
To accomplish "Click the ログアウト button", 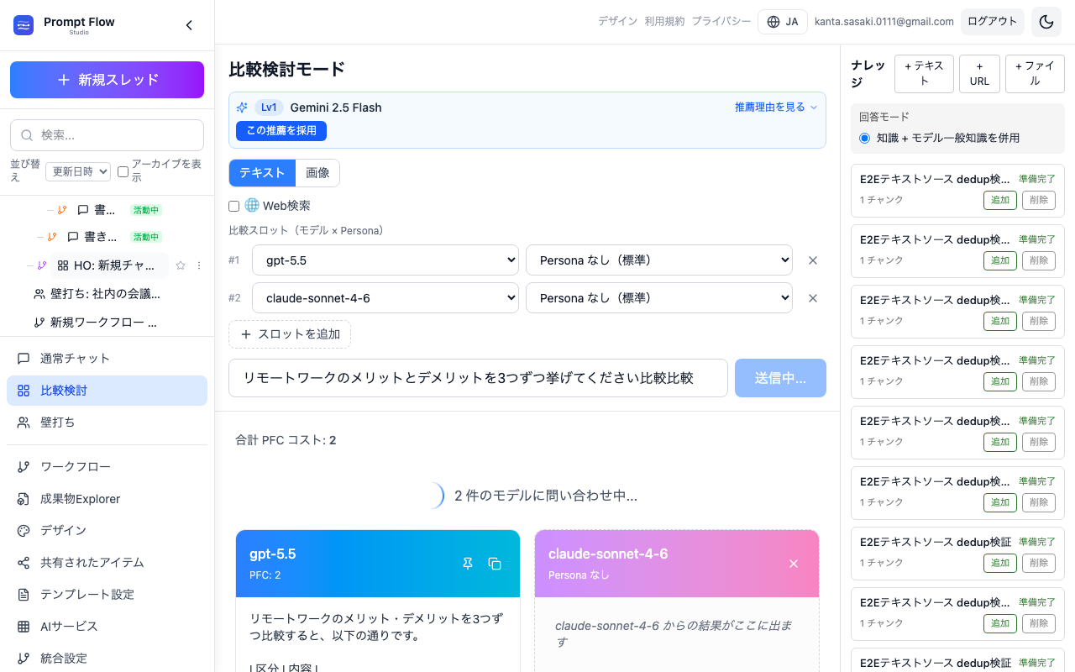I will (x=993, y=22).
